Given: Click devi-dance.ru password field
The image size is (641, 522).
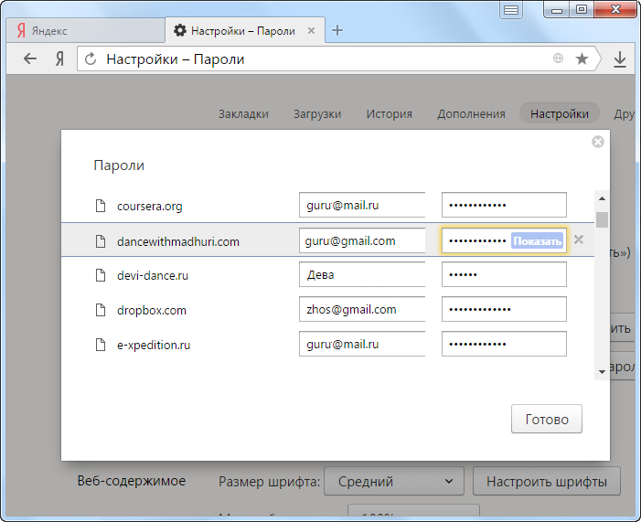Looking at the screenshot, I should tap(504, 274).
